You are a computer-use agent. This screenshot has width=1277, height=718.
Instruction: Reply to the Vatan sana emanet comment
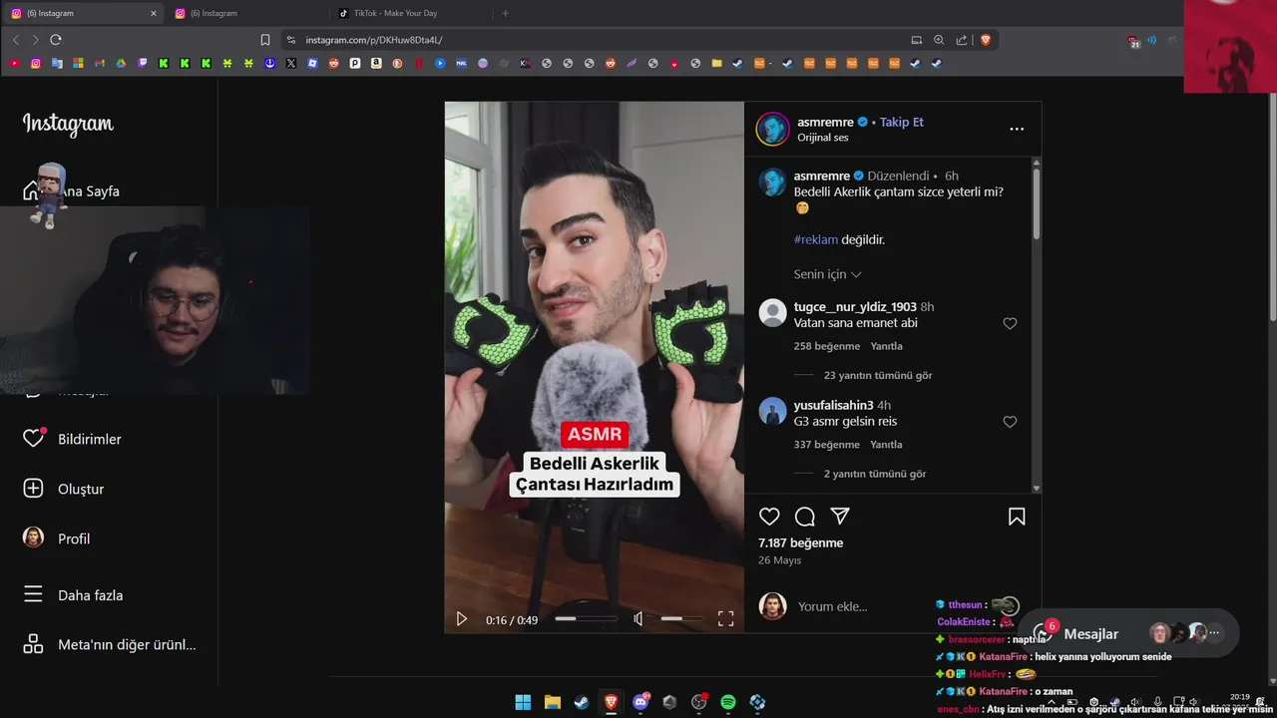pos(886,346)
